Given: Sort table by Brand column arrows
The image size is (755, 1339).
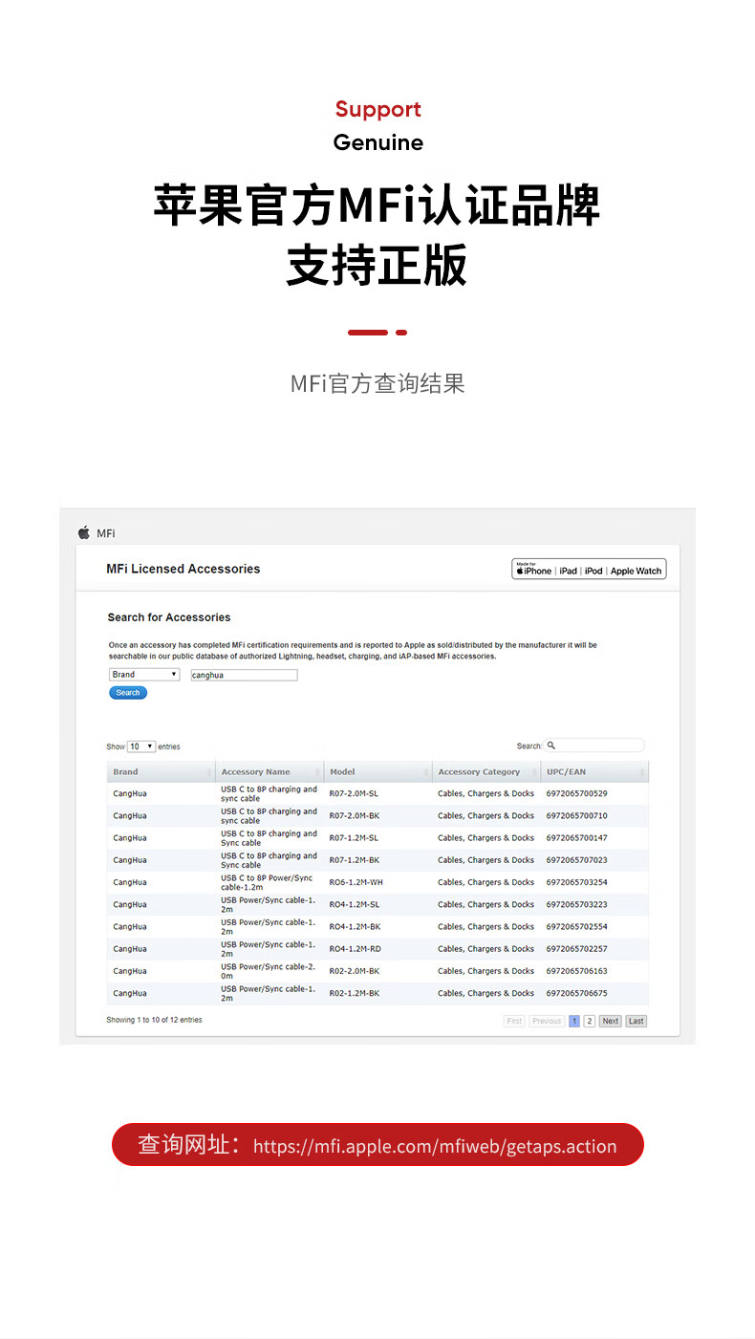Looking at the screenshot, I should pyautogui.click(x=209, y=772).
